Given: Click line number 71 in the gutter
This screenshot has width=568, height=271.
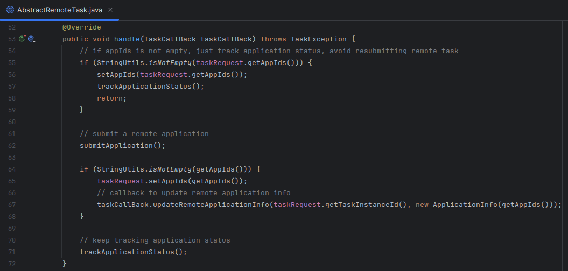Looking at the screenshot, I should point(12,252).
